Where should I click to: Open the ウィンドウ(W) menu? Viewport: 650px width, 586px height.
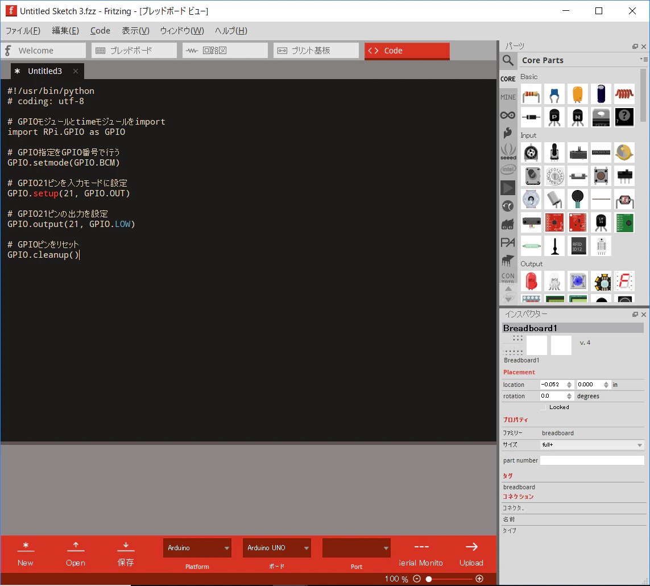click(x=182, y=31)
